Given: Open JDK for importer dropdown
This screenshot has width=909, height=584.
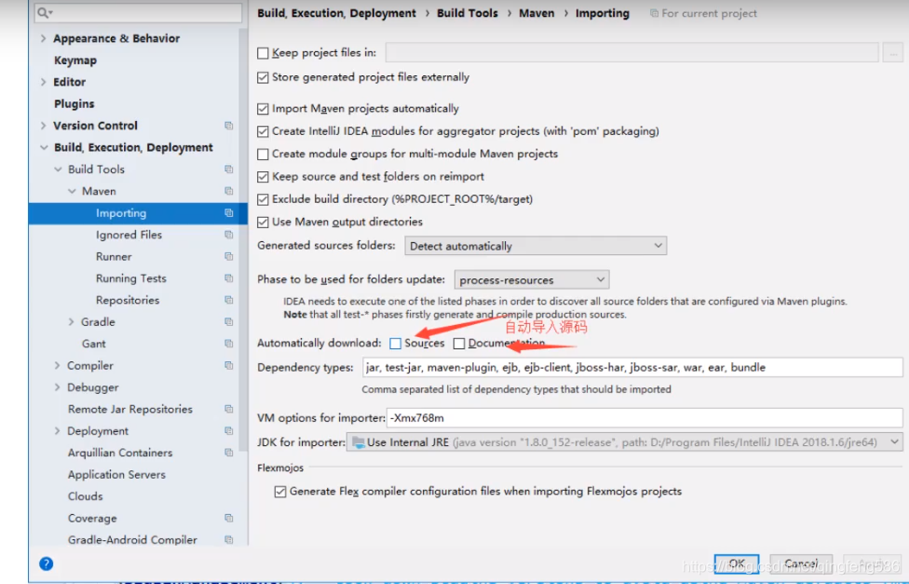Looking at the screenshot, I should click(x=624, y=442).
